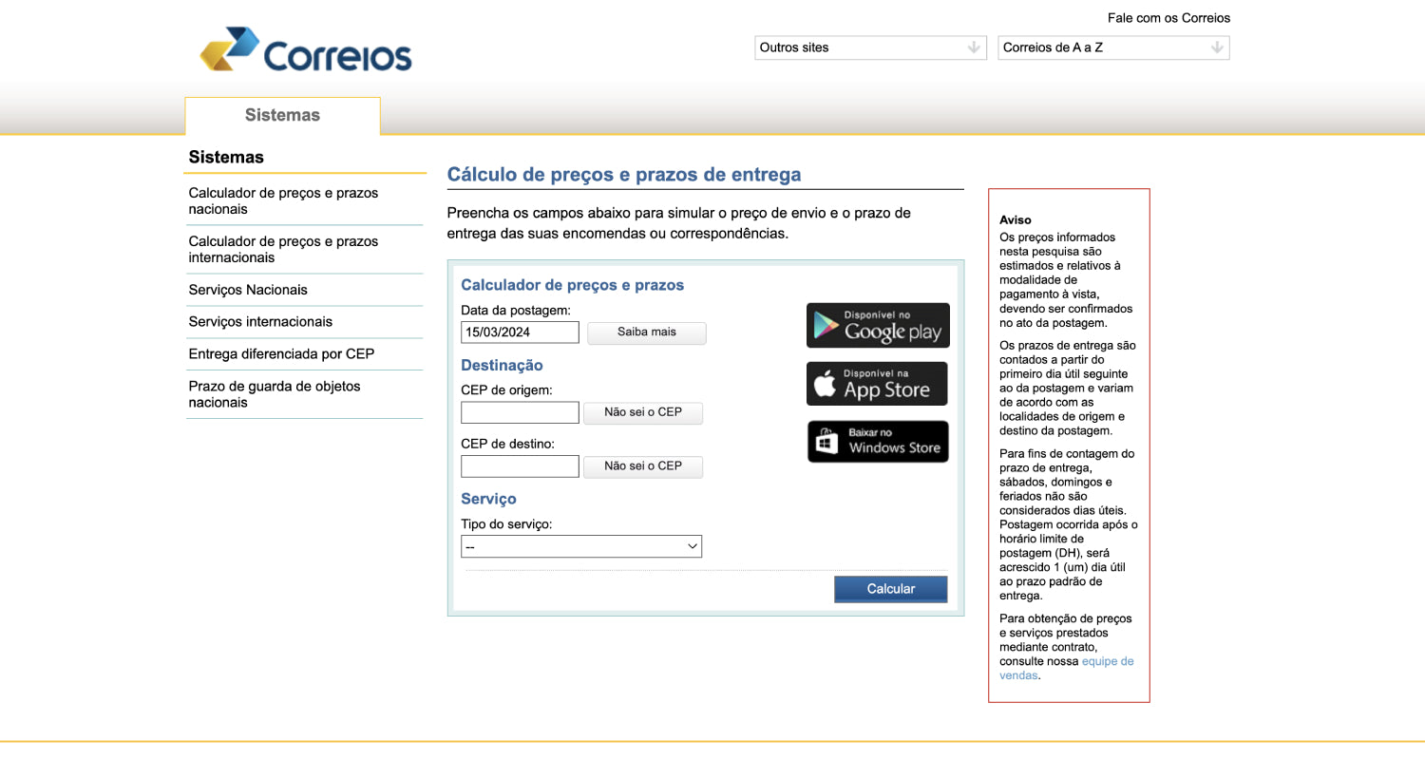Click the Calcular button
The height and width of the screenshot is (760, 1425).
891,589
